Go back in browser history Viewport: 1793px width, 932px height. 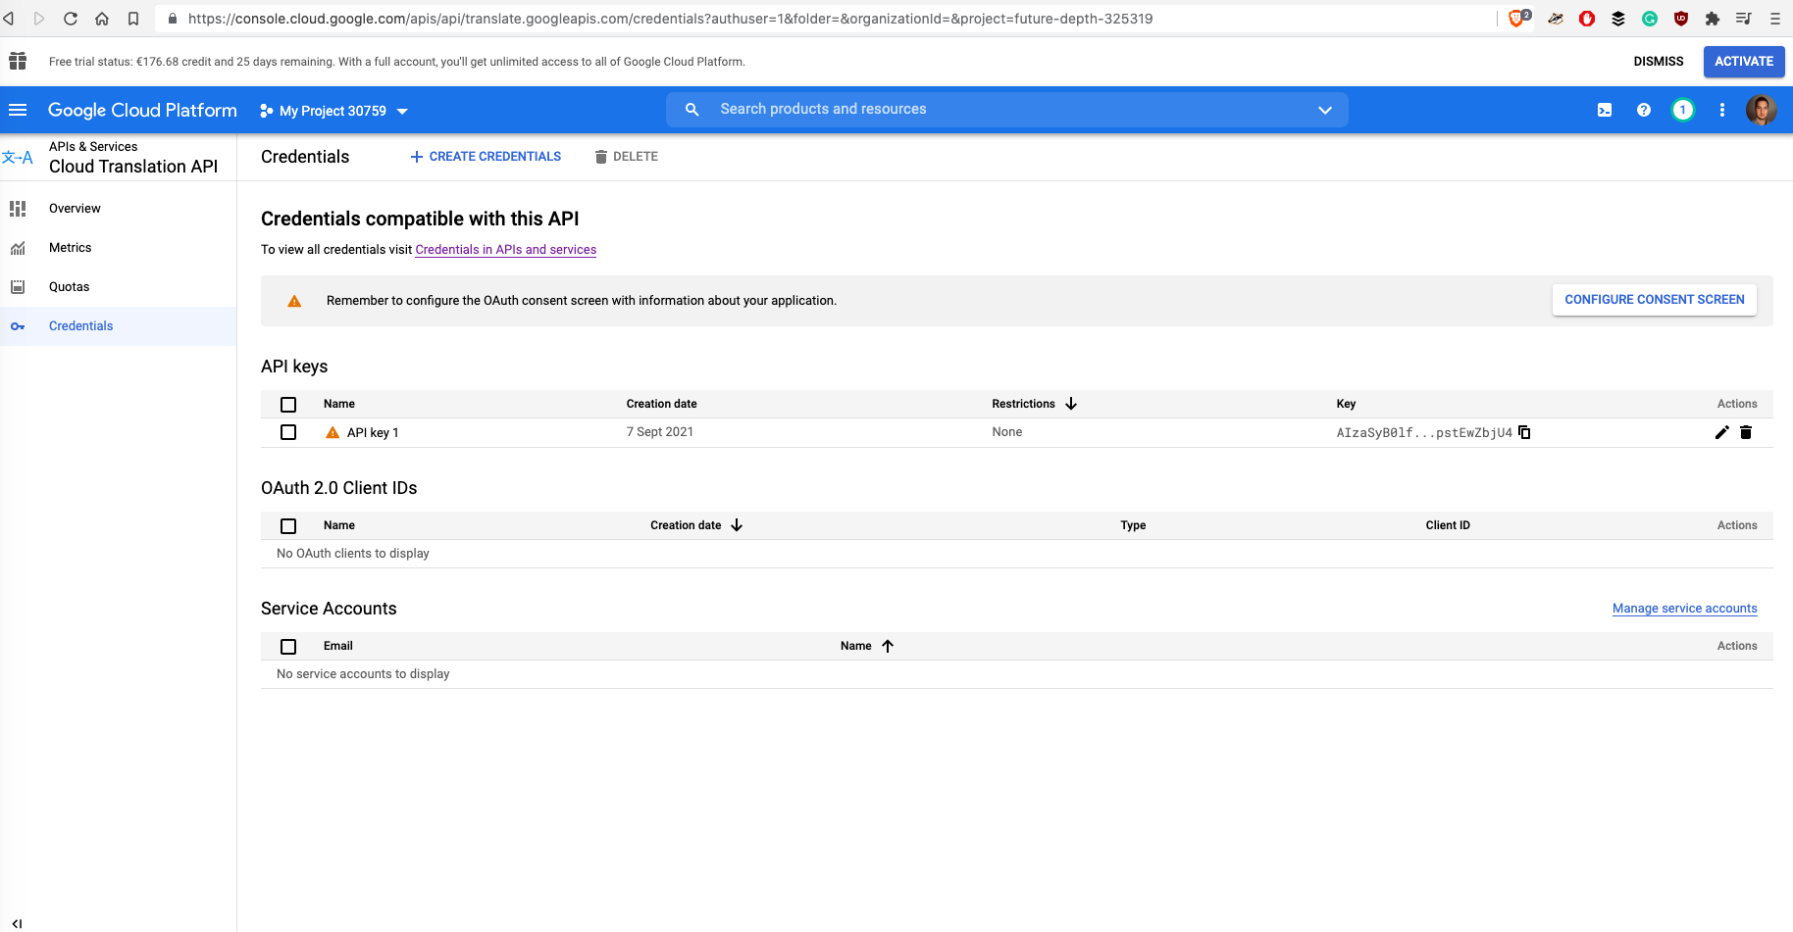point(9,19)
